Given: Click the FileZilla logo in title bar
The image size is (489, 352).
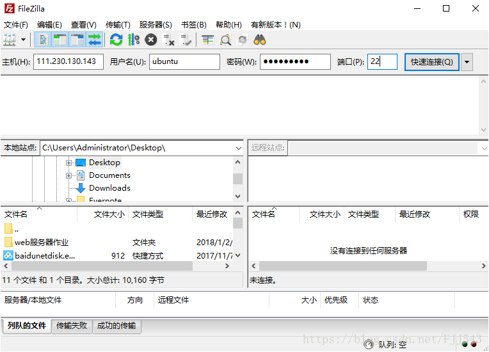Looking at the screenshot, I should pos(9,8).
